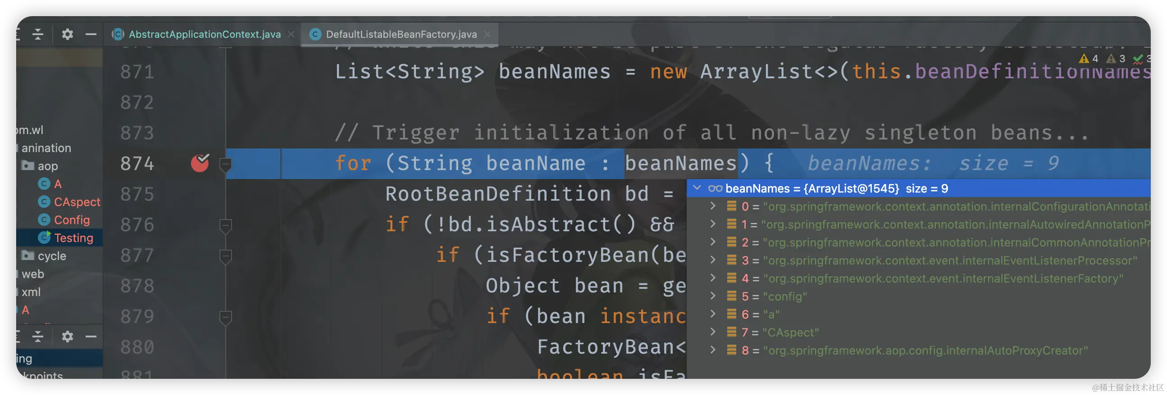The height and width of the screenshot is (395, 1167).
Task: Click the weak warnings count indicator 3
Action: click(x=1116, y=59)
